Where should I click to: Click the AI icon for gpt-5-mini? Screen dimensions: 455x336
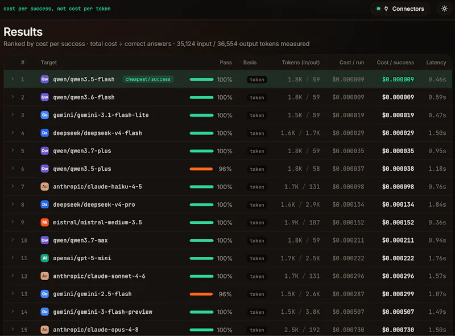45,258
